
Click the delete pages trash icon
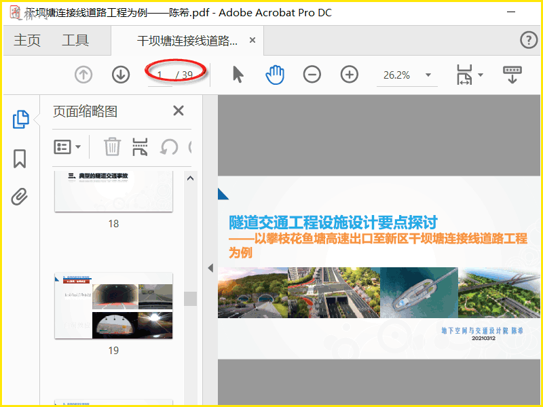click(x=112, y=147)
